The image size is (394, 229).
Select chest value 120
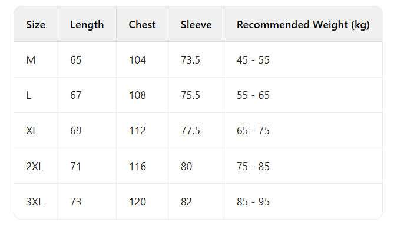coord(137,202)
